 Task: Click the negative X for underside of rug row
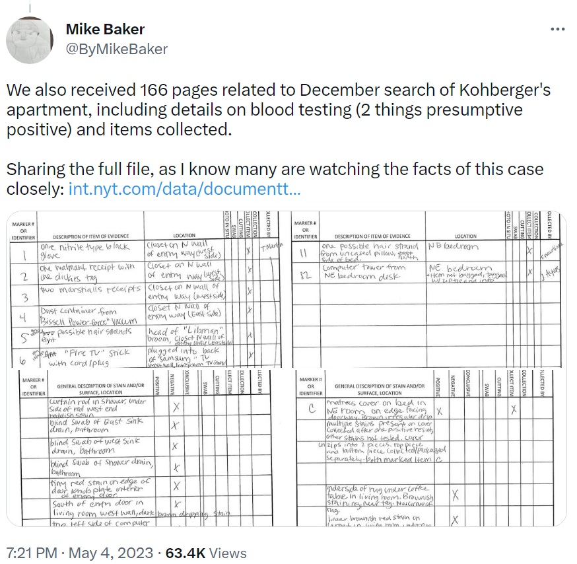[454, 495]
